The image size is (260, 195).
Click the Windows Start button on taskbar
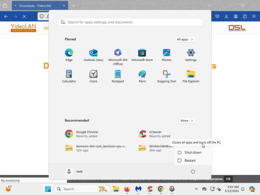48,189
